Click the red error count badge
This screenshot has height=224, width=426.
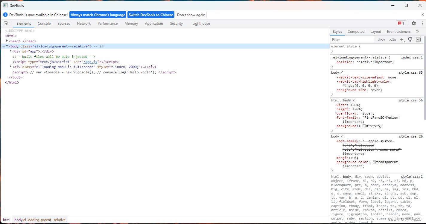coord(401,23)
